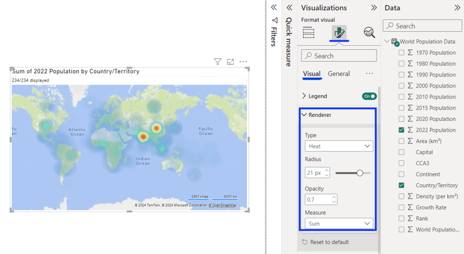Check the 2000 Population field
The width and height of the screenshot is (464, 254).
[401, 86]
